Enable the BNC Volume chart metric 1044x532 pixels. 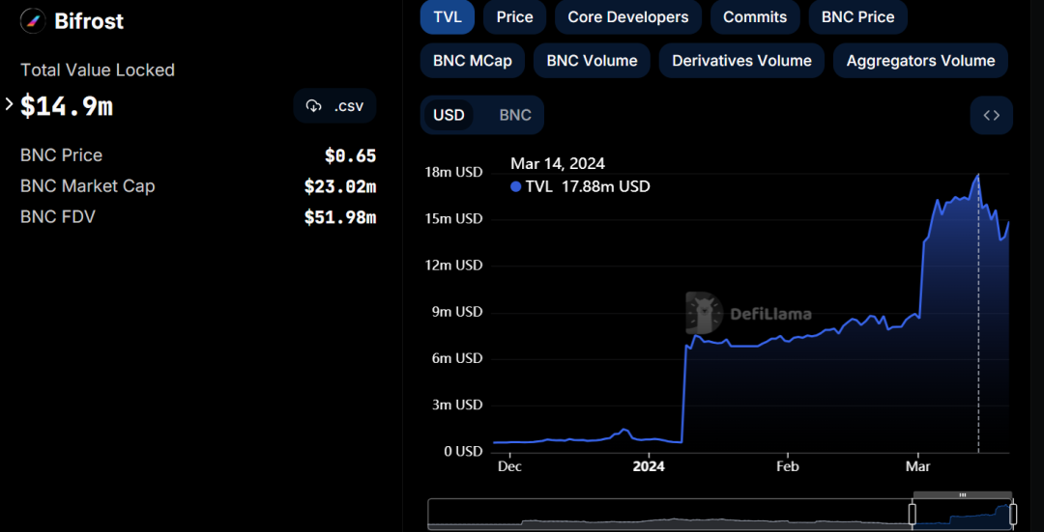592,61
